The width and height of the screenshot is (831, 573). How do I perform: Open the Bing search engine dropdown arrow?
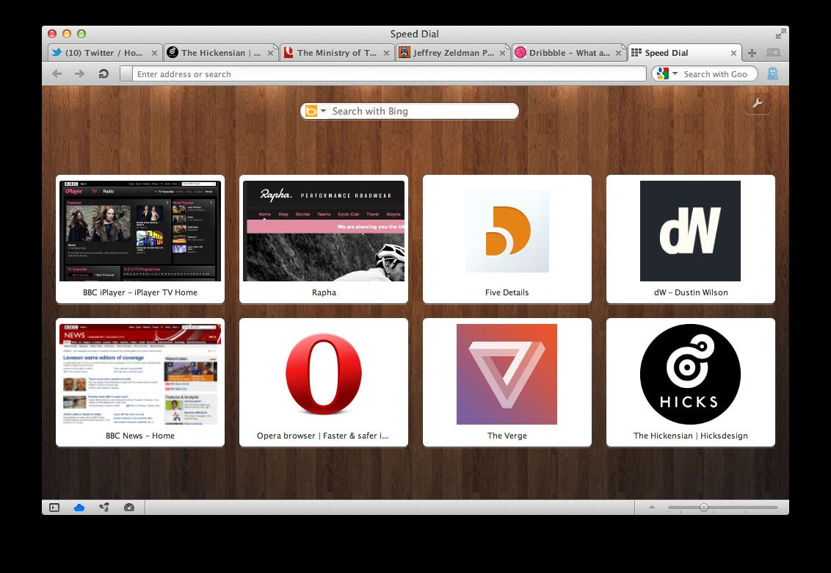click(323, 111)
